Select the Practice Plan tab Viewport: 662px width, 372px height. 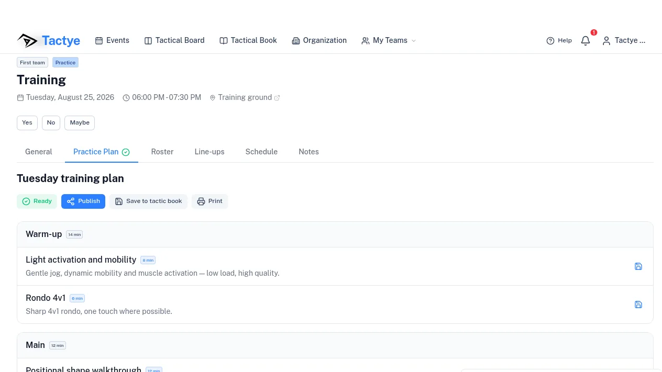pyautogui.click(x=102, y=152)
